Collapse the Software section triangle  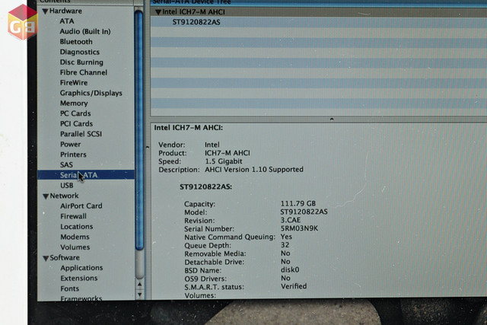(46, 258)
